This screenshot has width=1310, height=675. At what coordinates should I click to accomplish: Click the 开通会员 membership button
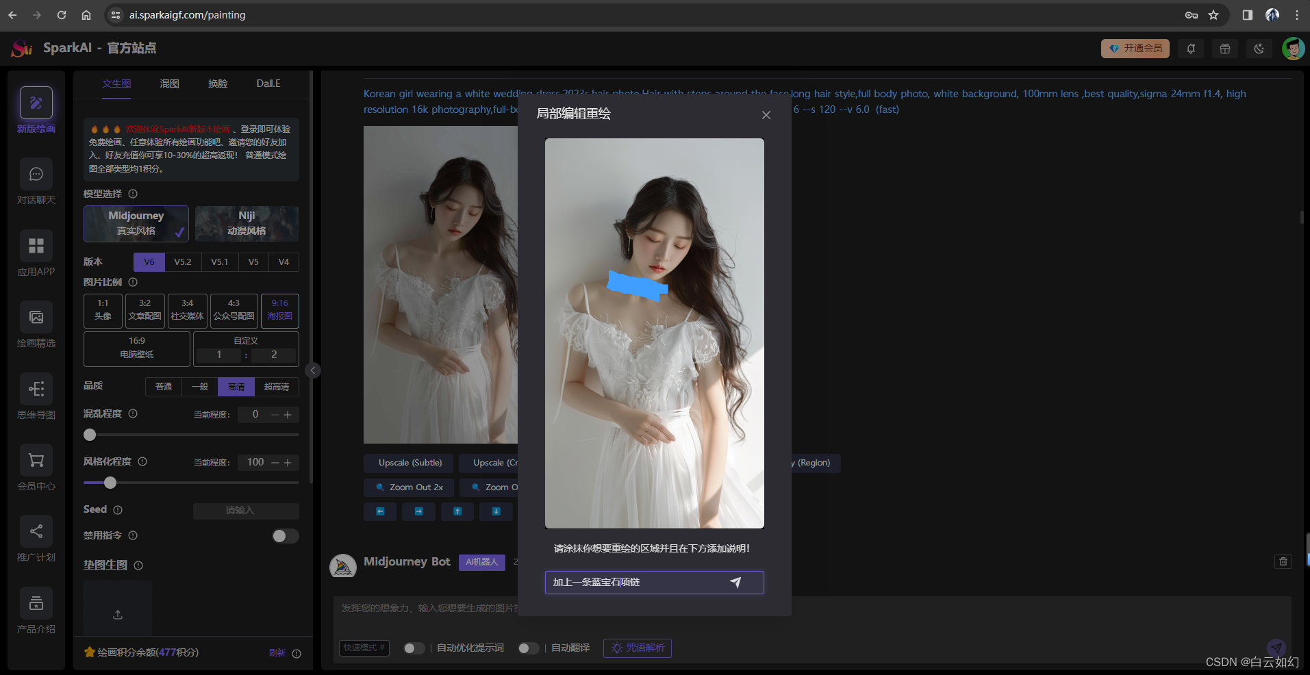[x=1135, y=49]
